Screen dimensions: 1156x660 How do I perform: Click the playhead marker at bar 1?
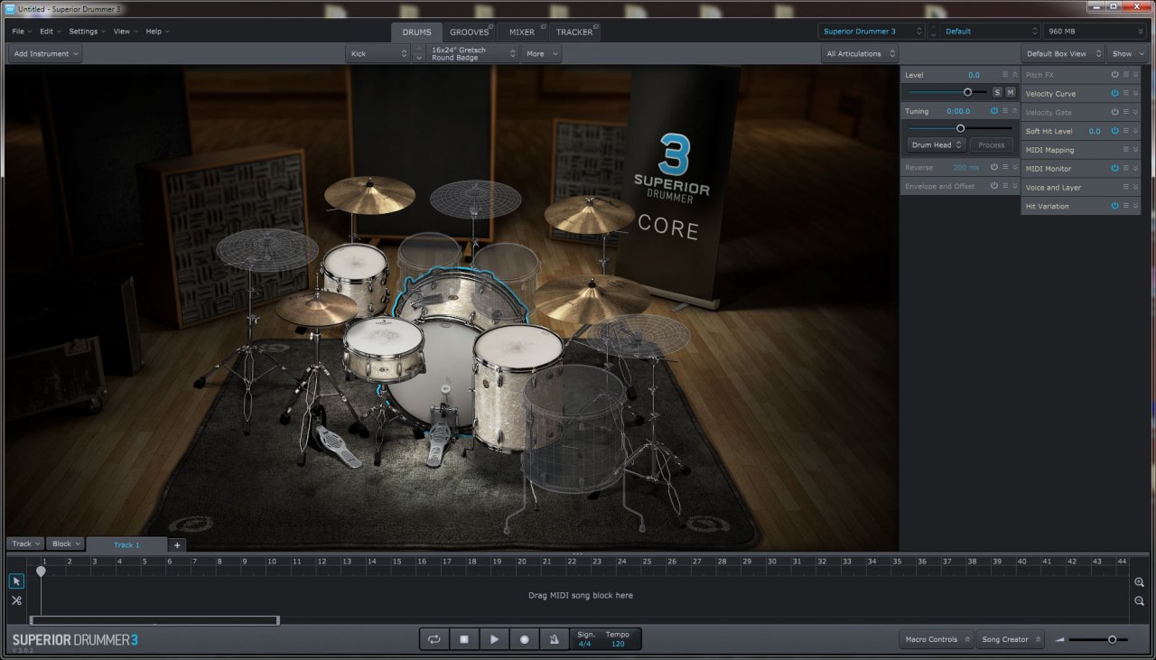[x=41, y=572]
